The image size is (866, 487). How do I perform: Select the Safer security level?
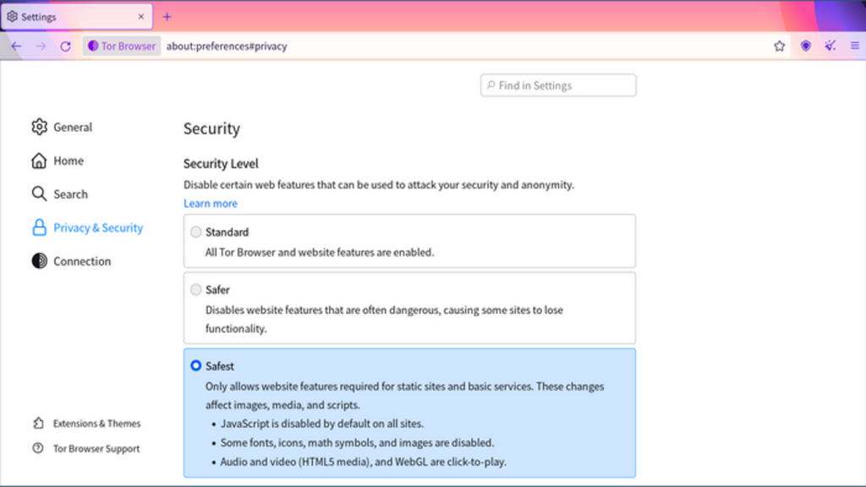196,289
